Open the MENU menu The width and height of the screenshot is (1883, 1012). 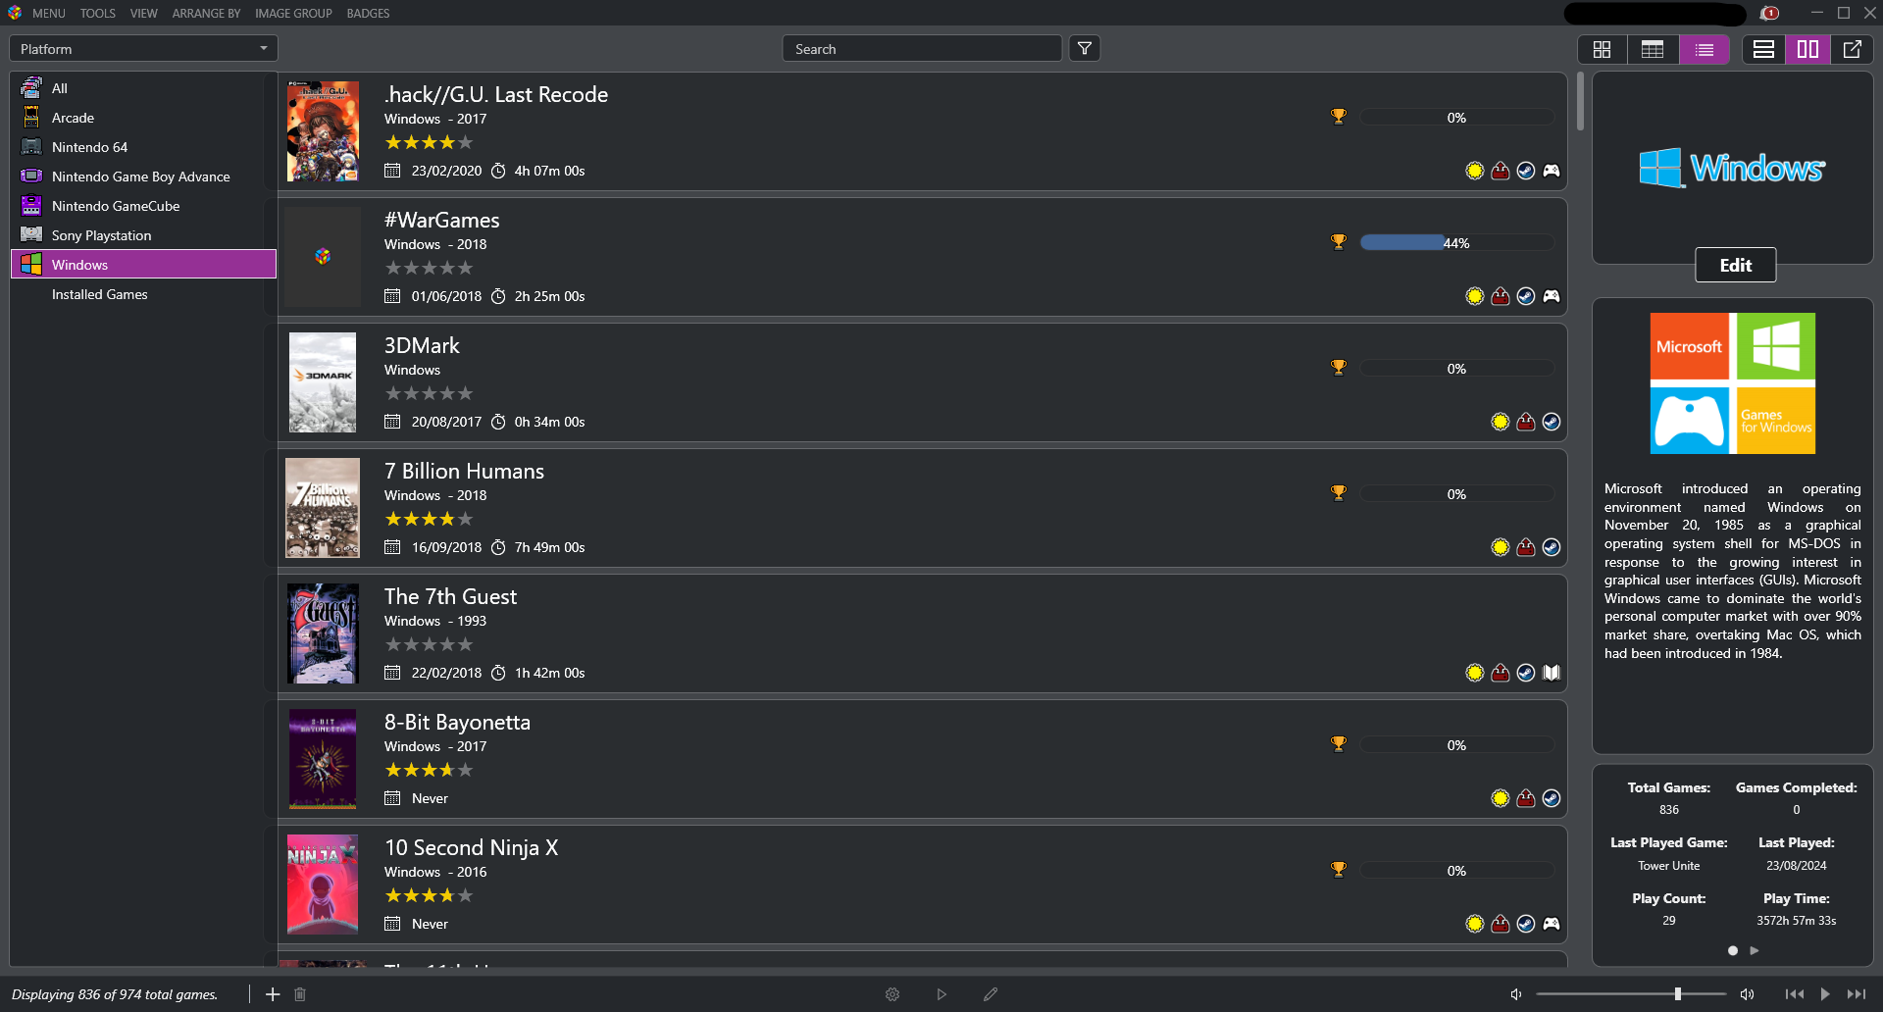tap(48, 13)
